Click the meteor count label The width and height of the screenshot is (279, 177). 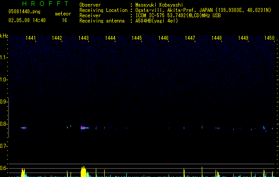coord(63,14)
